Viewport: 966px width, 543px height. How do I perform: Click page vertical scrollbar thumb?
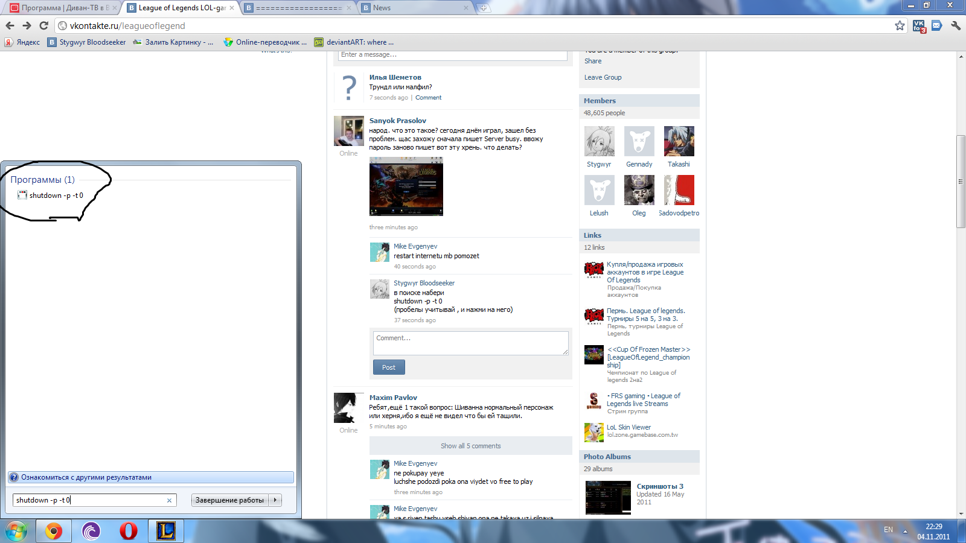961,181
